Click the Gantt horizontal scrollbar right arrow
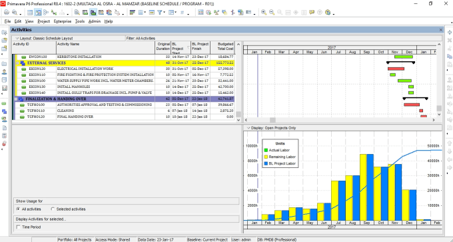This screenshot has height=242, width=453. (x=434, y=120)
